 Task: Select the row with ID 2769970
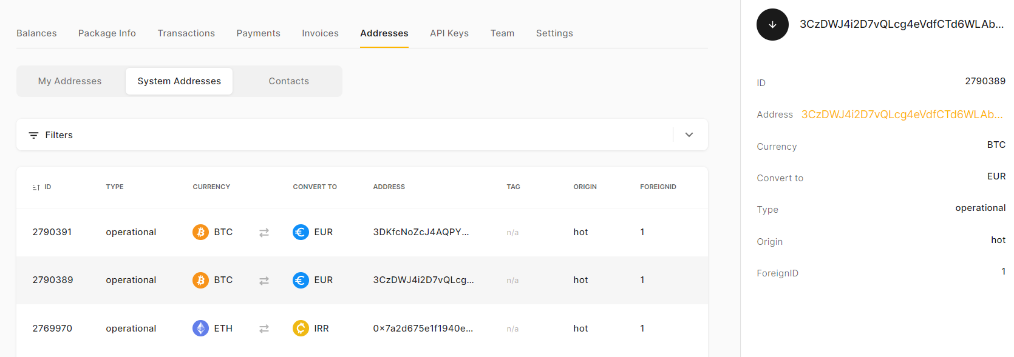[x=362, y=328]
